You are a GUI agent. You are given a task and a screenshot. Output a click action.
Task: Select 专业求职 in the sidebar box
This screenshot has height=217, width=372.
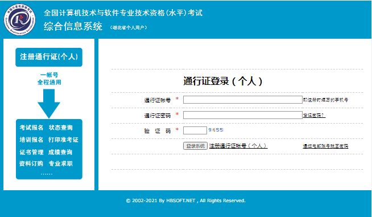pos(61,163)
